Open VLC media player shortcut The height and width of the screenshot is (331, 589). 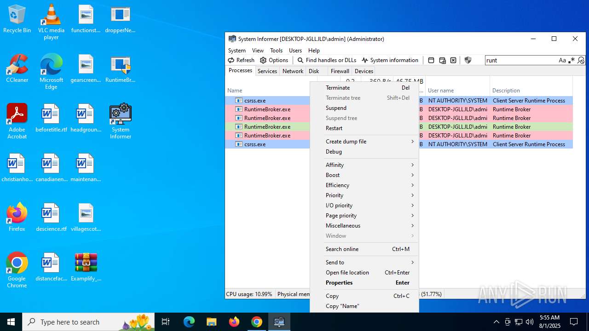pos(51,22)
